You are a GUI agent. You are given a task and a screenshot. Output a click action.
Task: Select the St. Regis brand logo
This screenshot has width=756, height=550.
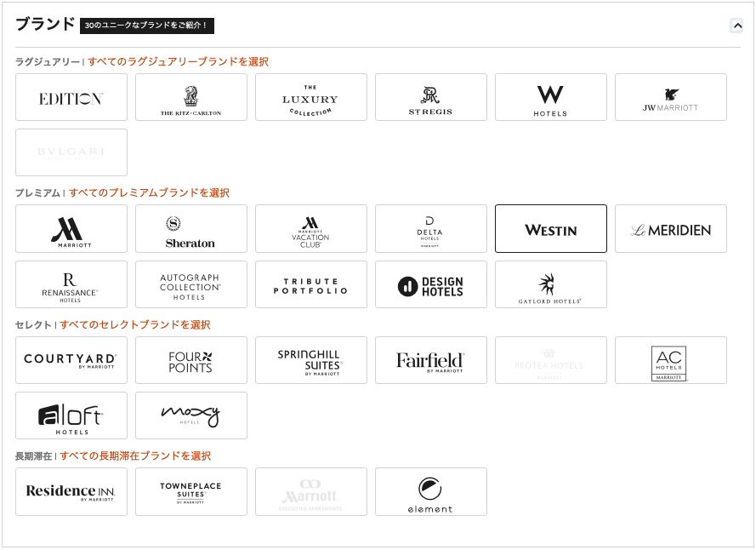click(431, 97)
